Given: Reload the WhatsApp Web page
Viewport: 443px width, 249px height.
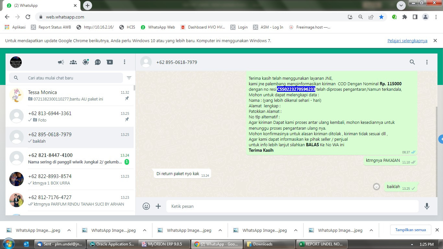Looking at the screenshot, I should tap(28, 17).
